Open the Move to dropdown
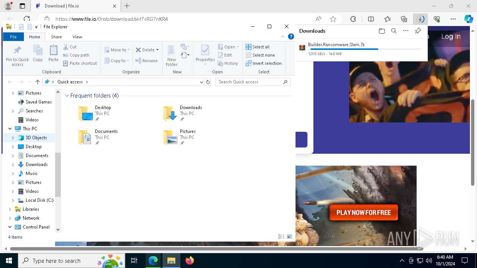The height and width of the screenshot is (268, 477). click(117, 50)
